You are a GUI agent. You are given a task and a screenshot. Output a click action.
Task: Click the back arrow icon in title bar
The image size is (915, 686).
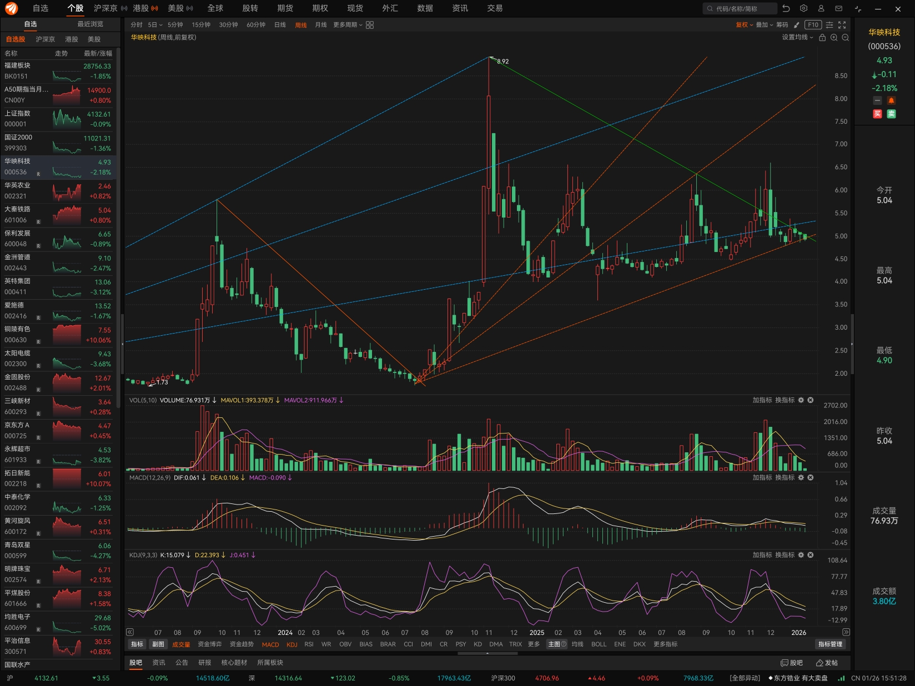tap(786, 8)
